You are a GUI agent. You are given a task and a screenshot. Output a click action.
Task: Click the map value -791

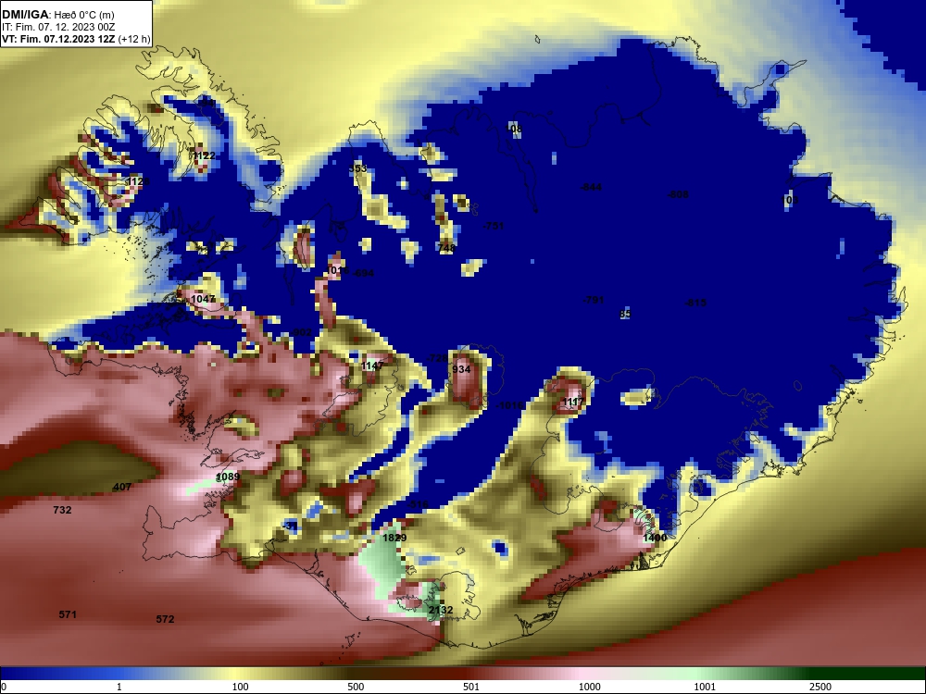pyautogui.click(x=594, y=300)
